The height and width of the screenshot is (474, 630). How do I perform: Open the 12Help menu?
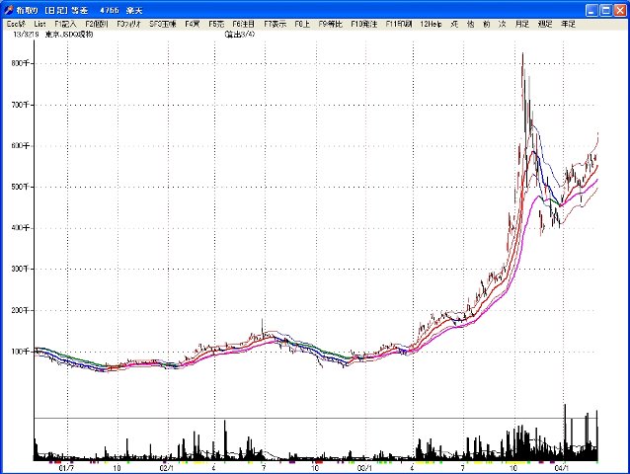click(430, 22)
